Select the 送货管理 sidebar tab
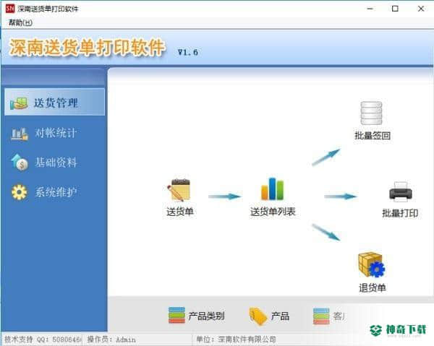434x346 pixels. (x=54, y=102)
